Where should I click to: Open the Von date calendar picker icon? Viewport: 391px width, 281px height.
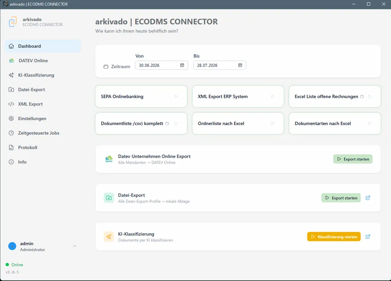(182, 65)
